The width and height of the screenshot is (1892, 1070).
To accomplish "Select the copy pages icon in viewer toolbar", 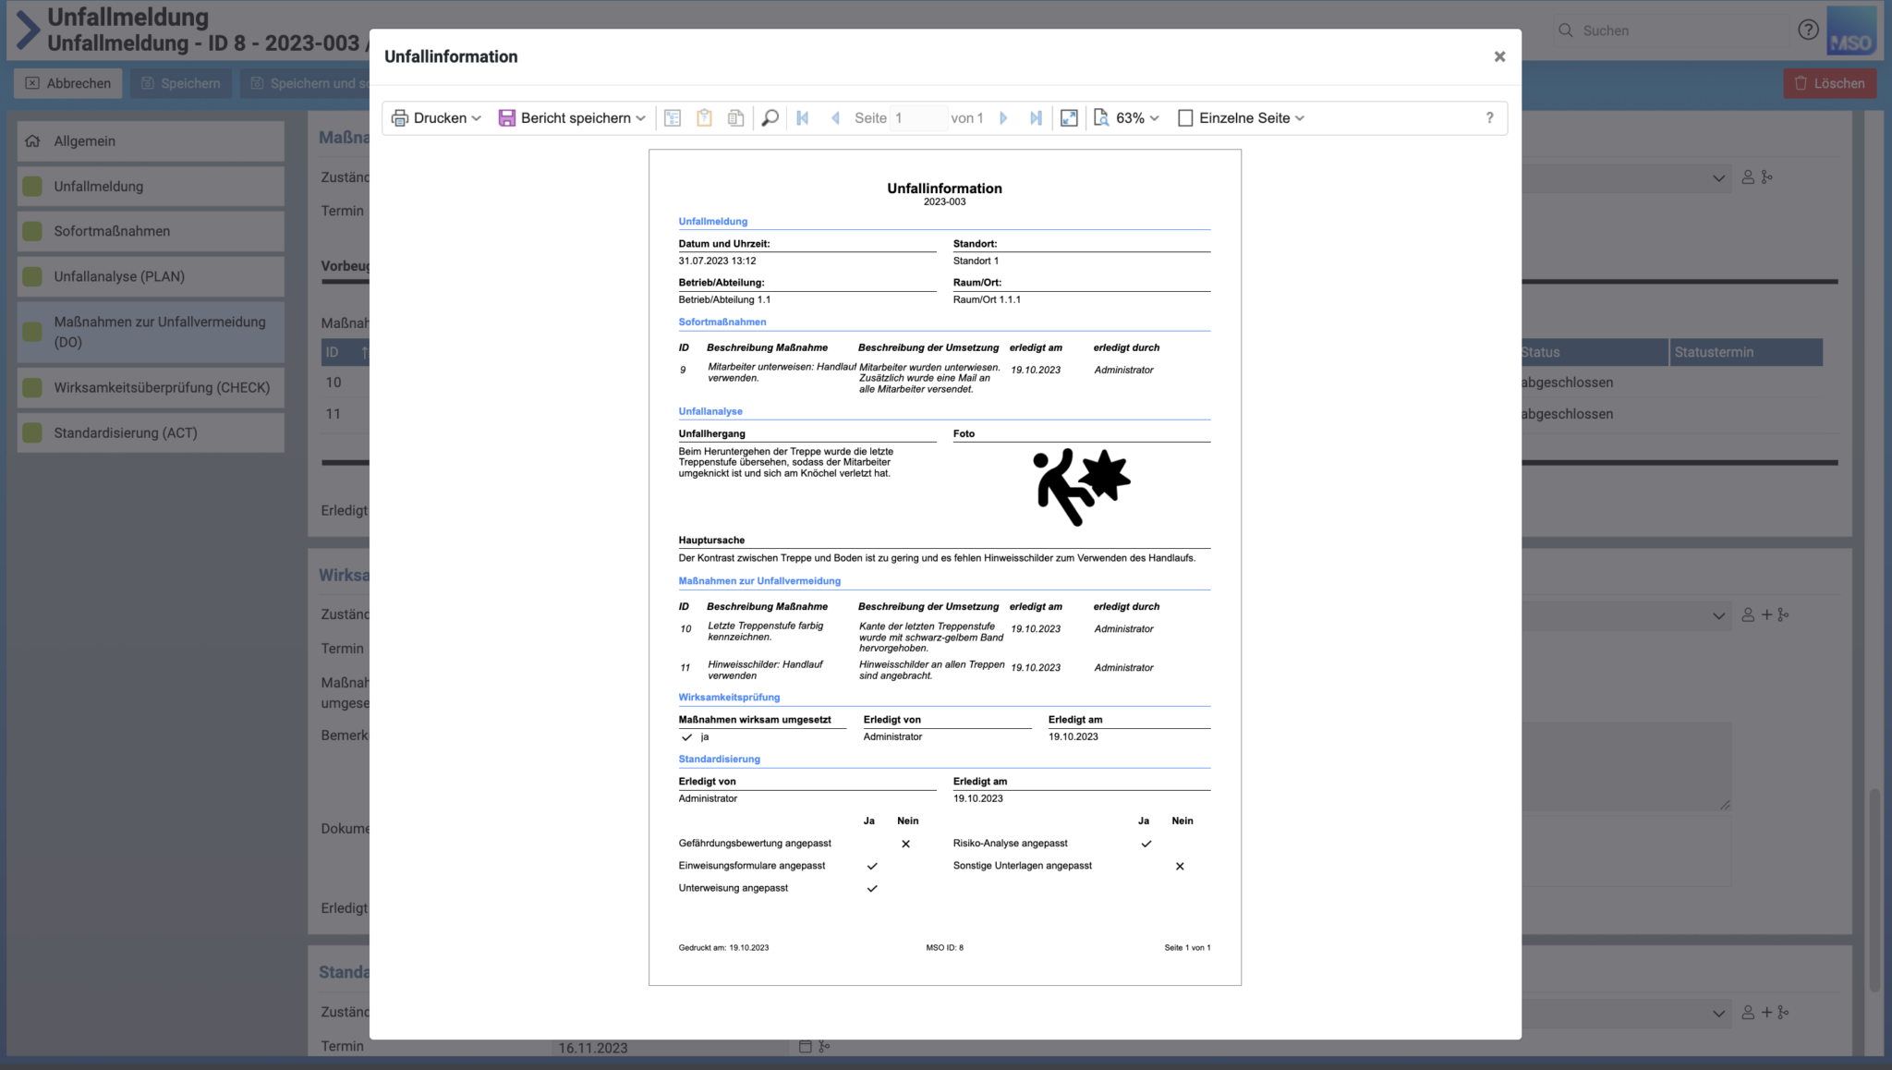I will pyautogui.click(x=735, y=117).
